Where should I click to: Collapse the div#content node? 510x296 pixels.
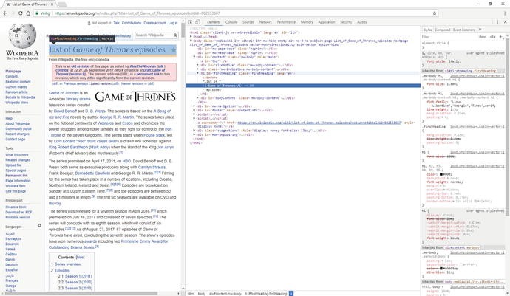point(194,57)
